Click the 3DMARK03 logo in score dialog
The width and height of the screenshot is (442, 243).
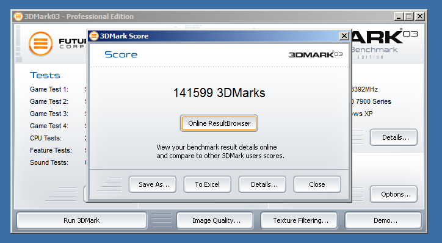tap(316, 54)
